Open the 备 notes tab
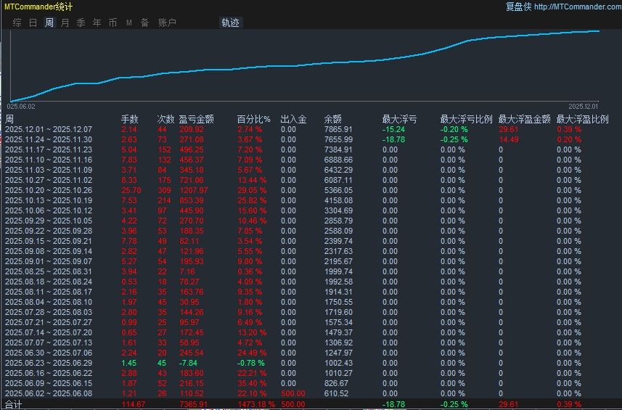This screenshot has width=622, height=410. pos(144,22)
